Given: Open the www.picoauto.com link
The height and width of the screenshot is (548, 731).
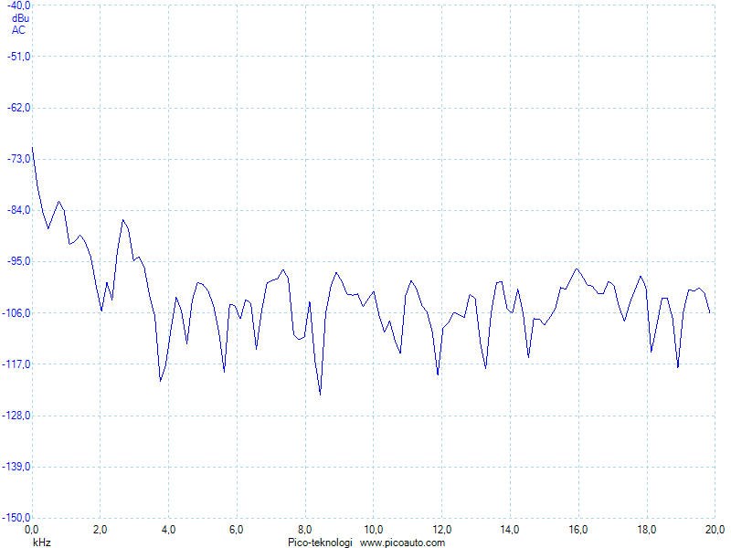Looking at the screenshot, I should [402, 543].
